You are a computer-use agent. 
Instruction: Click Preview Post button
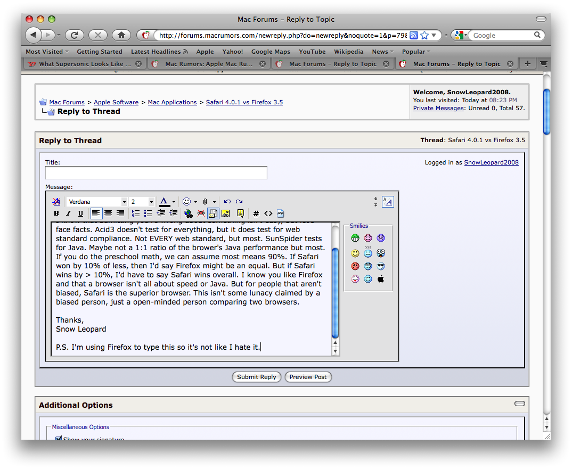point(308,377)
